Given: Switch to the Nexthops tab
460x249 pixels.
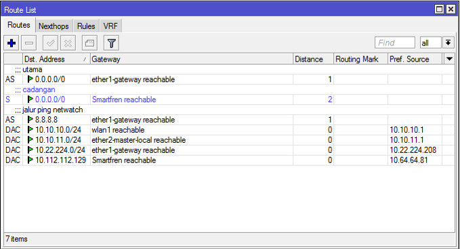Looking at the screenshot, I should 54,26.
